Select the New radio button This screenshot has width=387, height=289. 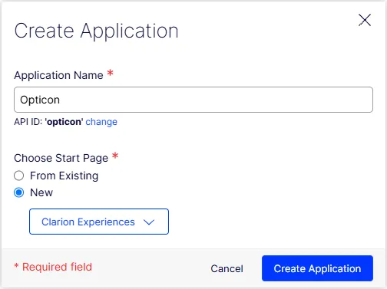coord(19,192)
